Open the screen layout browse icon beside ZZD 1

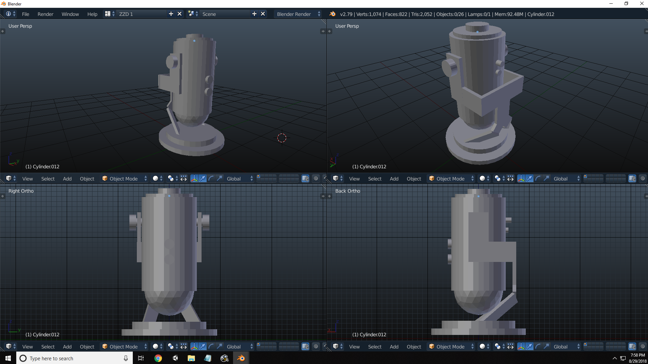[x=109, y=14]
